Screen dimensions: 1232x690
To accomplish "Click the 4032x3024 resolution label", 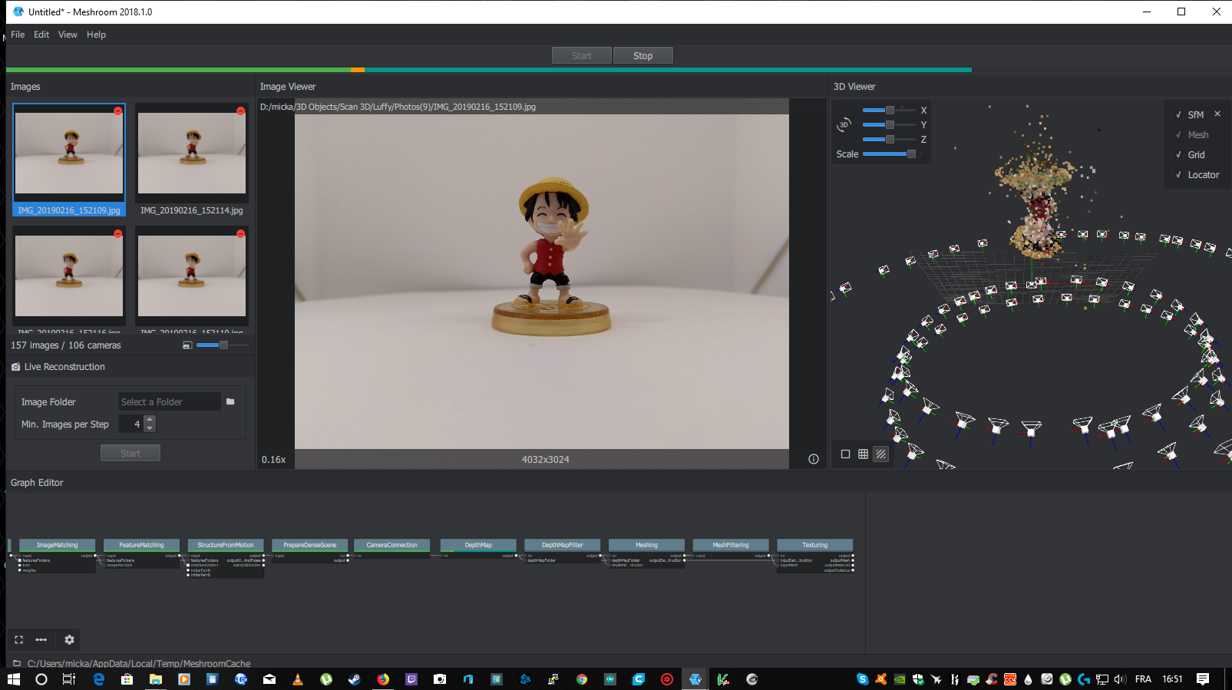I will click(546, 460).
